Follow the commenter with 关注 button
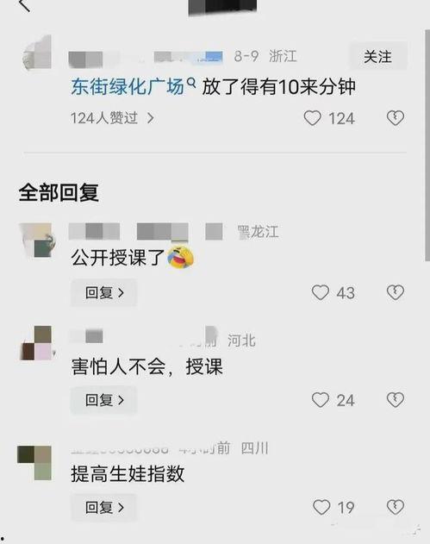The width and height of the screenshot is (430, 544). pos(377,57)
